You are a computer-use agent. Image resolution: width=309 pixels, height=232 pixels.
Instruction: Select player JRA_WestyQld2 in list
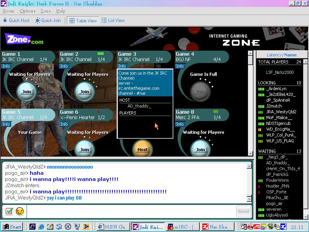[x=281, y=112]
